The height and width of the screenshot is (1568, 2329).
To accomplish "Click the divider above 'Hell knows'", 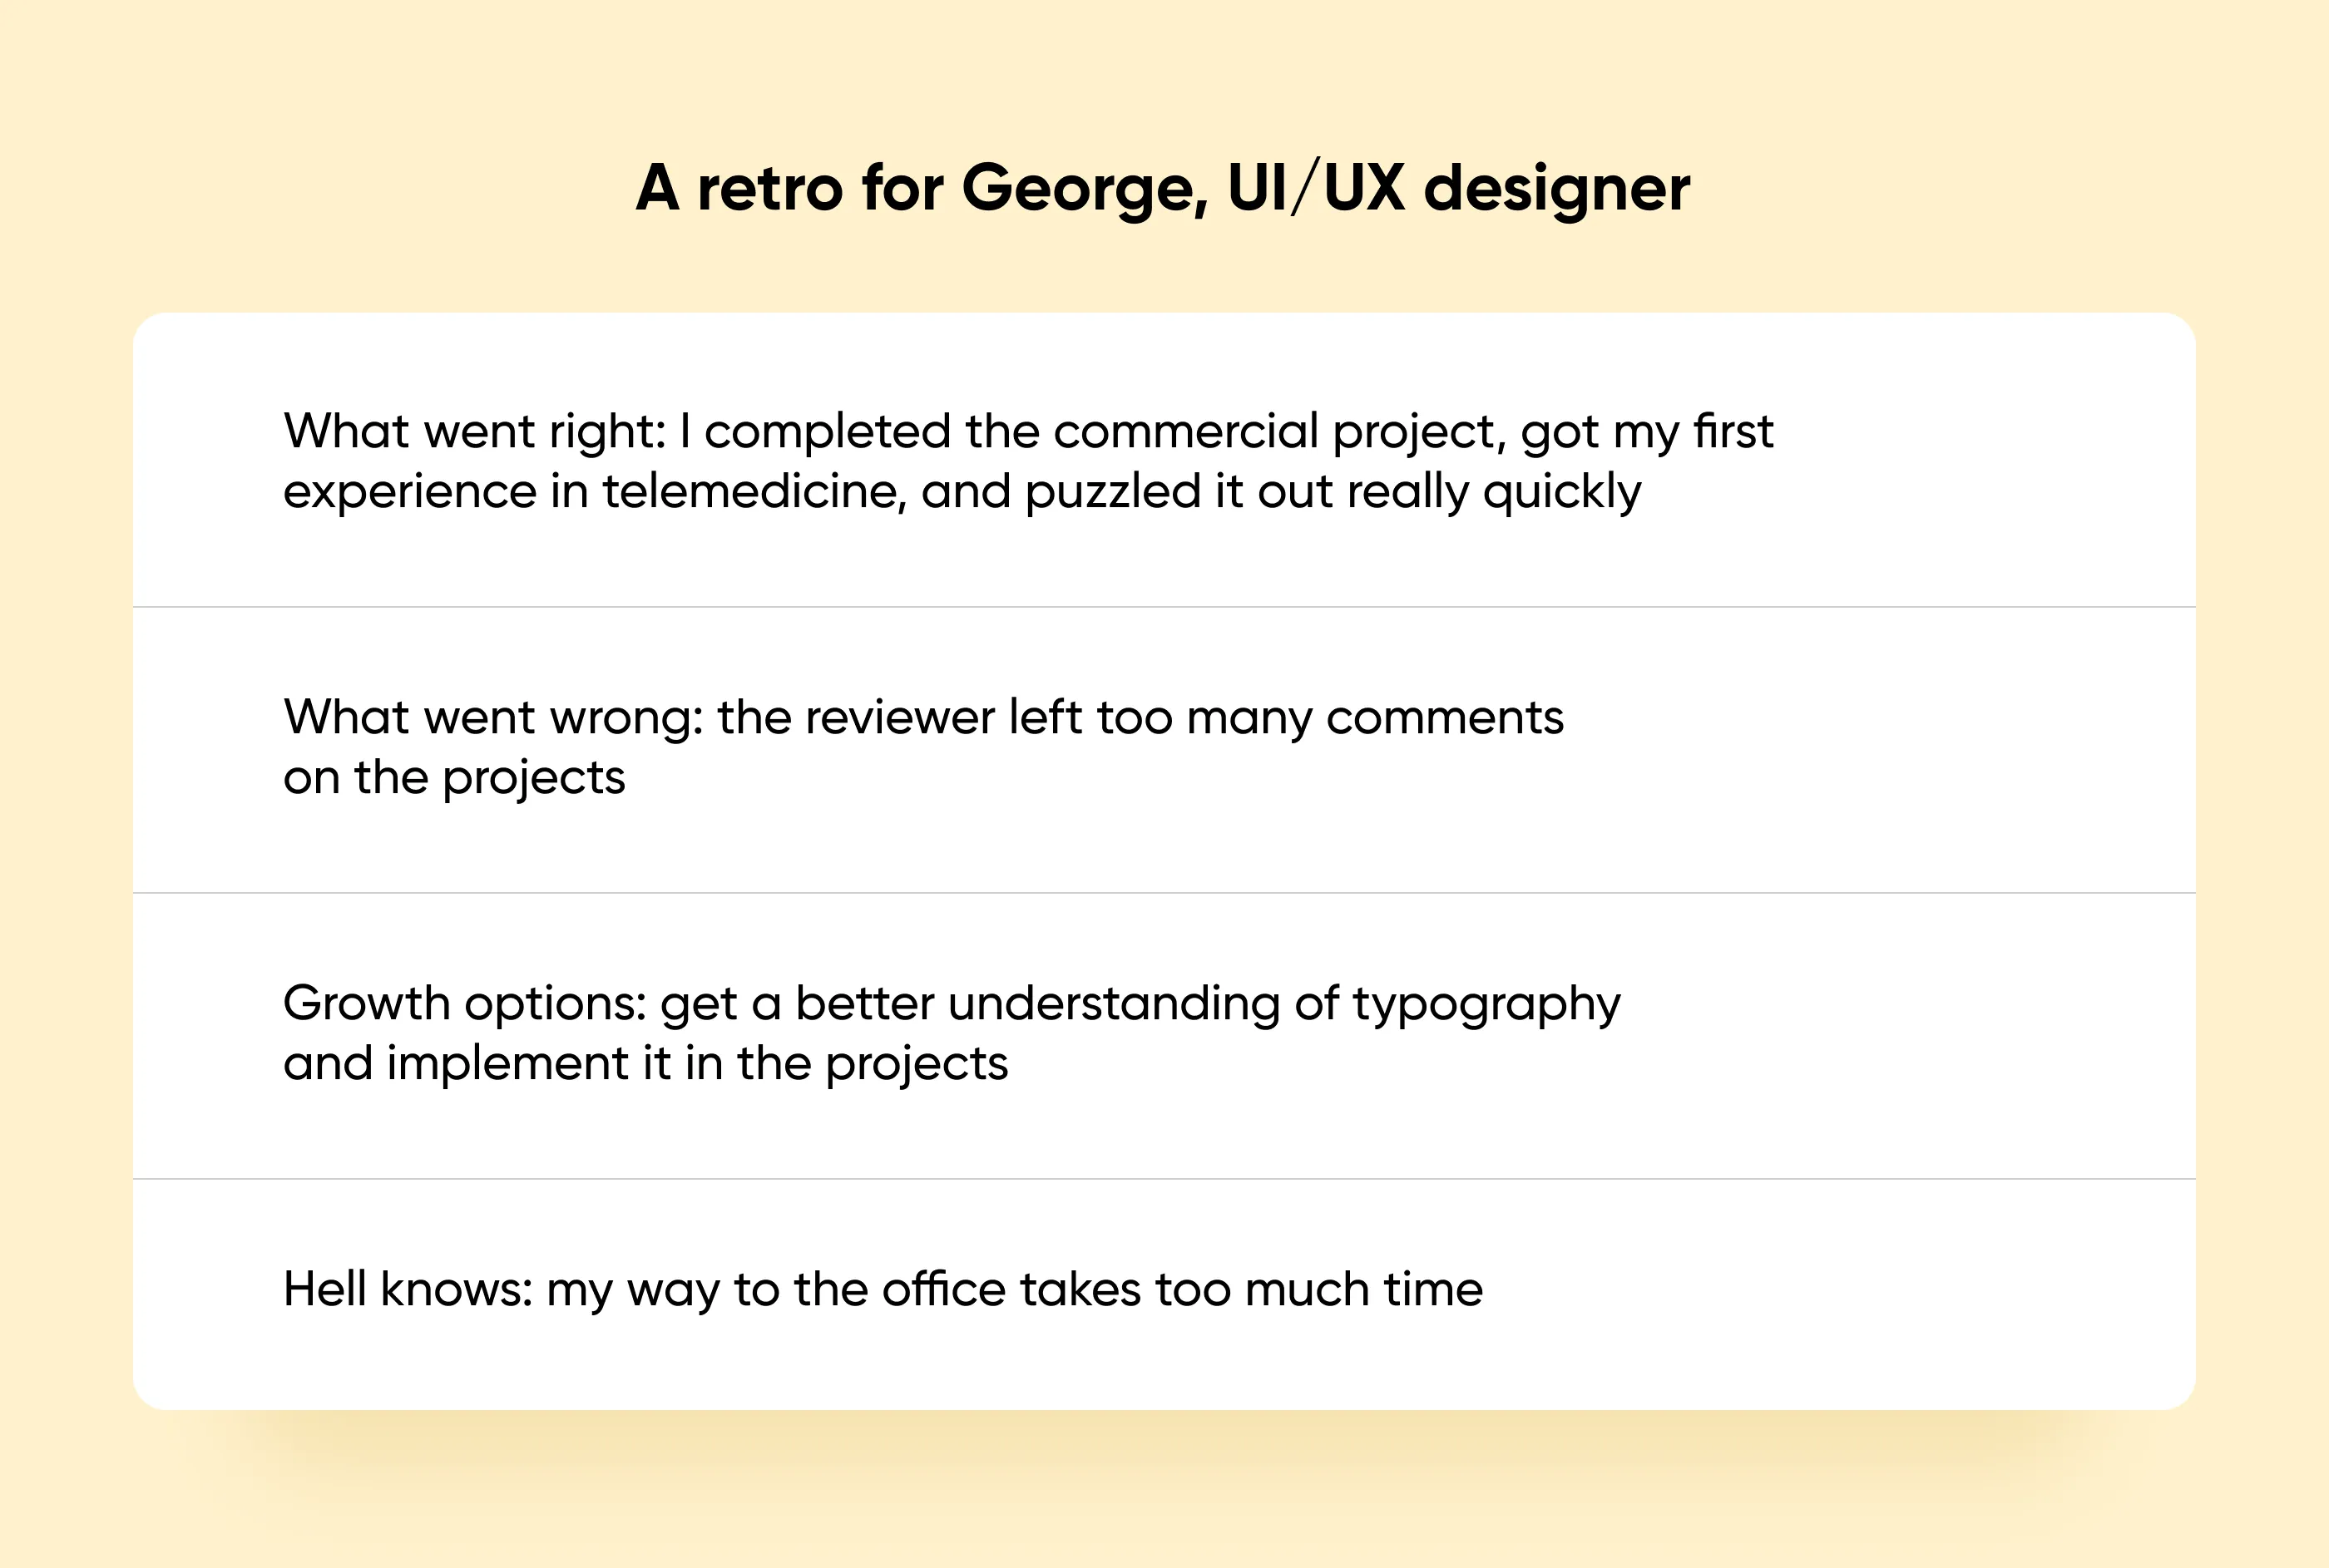I will [1164, 1179].
